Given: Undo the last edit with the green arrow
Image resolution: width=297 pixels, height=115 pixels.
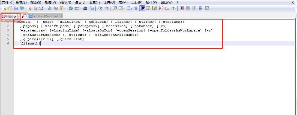Looking at the screenshot, I should coord(70,8).
